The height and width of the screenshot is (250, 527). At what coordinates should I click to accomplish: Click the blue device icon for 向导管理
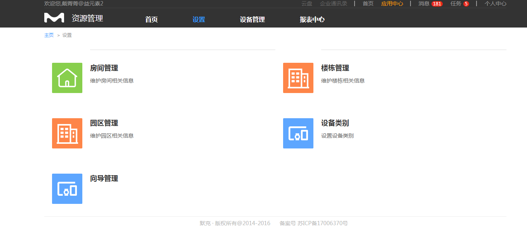(67, 189)
